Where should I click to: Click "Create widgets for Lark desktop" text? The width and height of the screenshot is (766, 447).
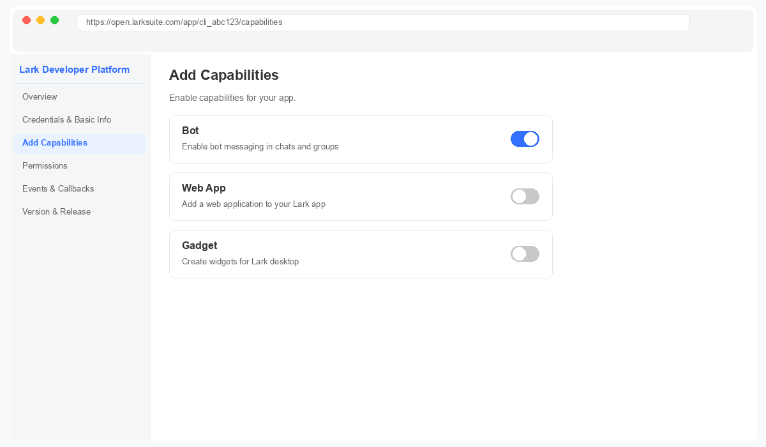pyautogui.click(x=240, y=262)
